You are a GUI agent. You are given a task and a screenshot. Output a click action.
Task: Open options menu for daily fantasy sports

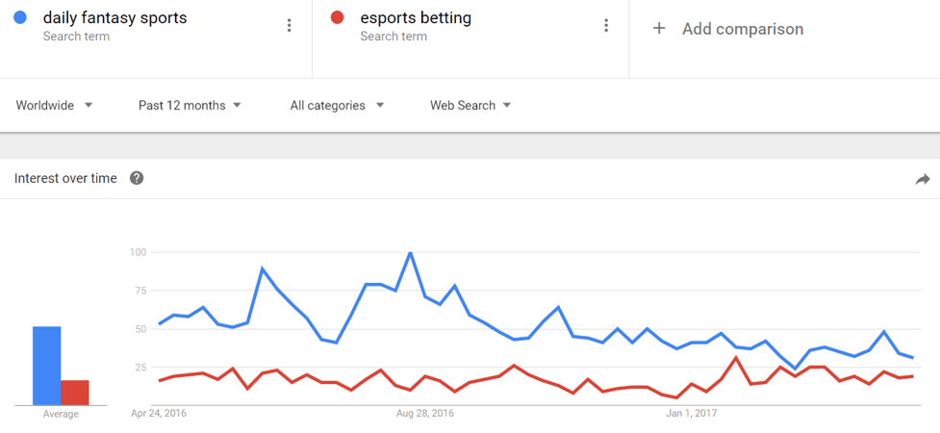click(x=289, y=25)
